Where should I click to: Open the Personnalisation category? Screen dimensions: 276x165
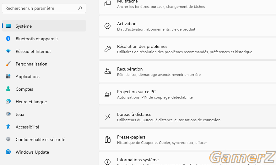click(x=44, y=64)
